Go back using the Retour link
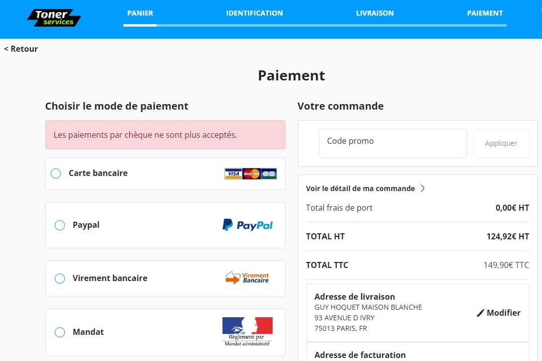Image resolution: width=542 pixels, height=361 pixels. click(x=21, y=49)
